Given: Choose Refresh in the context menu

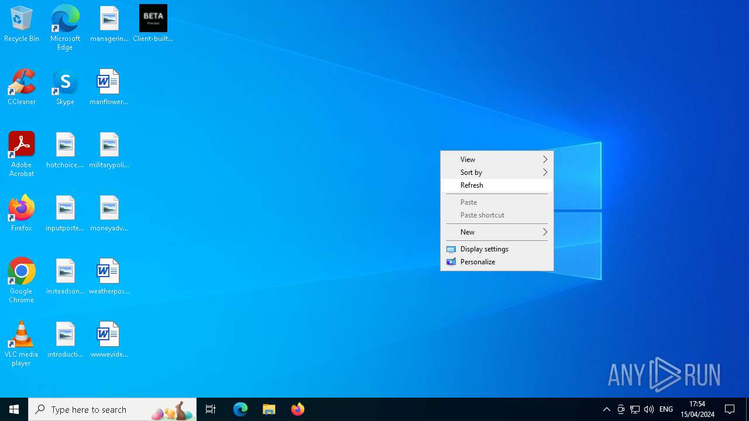Looking at the screenshot, I should (x=497, y=185).
